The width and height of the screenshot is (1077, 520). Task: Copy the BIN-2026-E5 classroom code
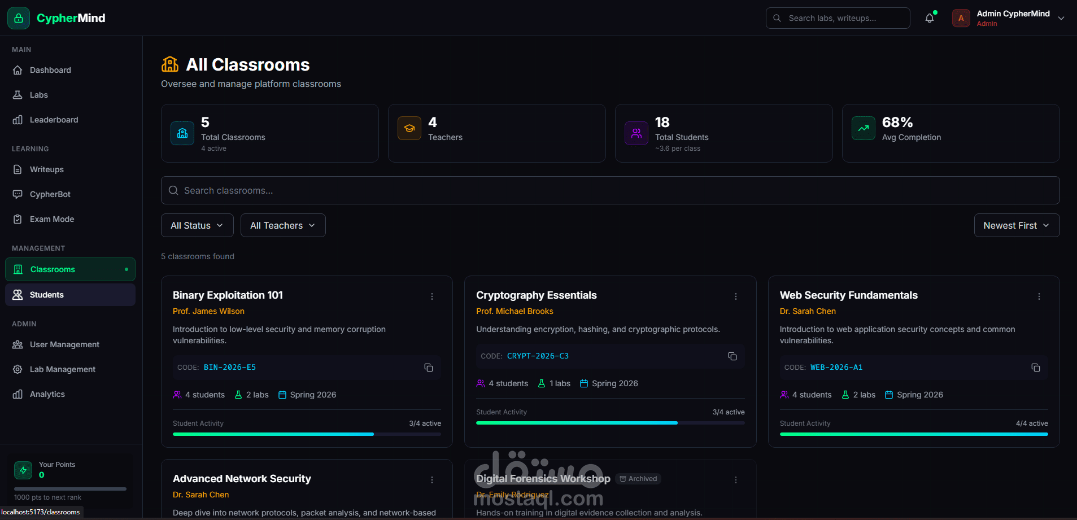click(x=429, y=368)
